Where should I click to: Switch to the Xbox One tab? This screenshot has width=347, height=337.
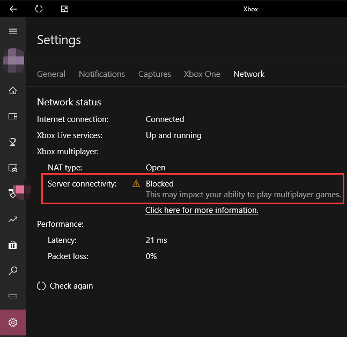[202, 74]
